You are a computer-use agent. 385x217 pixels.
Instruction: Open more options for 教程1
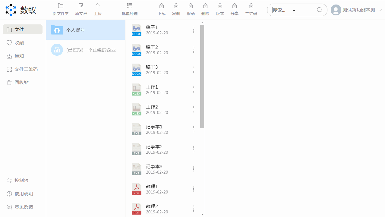[x=194, y=189]
